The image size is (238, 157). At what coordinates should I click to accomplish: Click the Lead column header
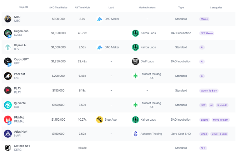tap(111, 7)
